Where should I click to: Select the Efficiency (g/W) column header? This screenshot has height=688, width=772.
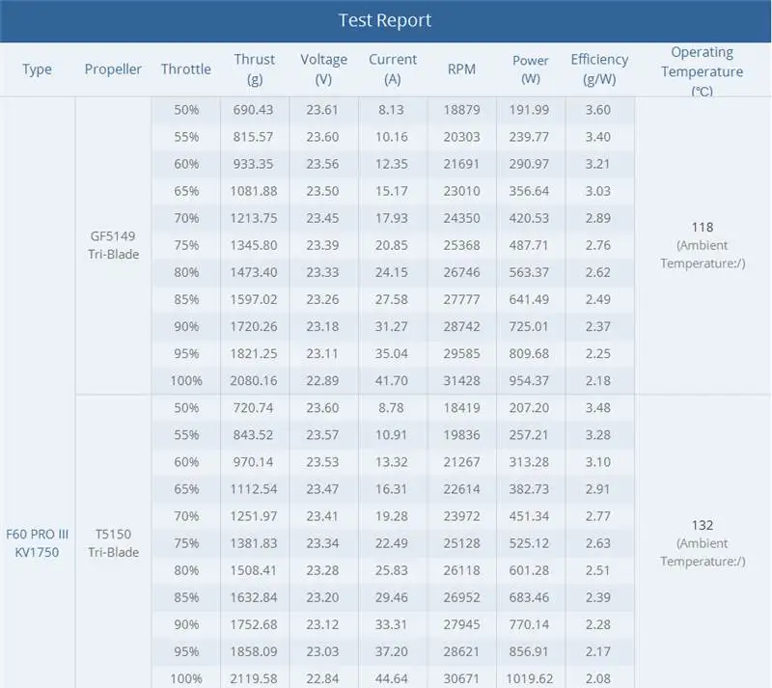click(x=599, y=69)
